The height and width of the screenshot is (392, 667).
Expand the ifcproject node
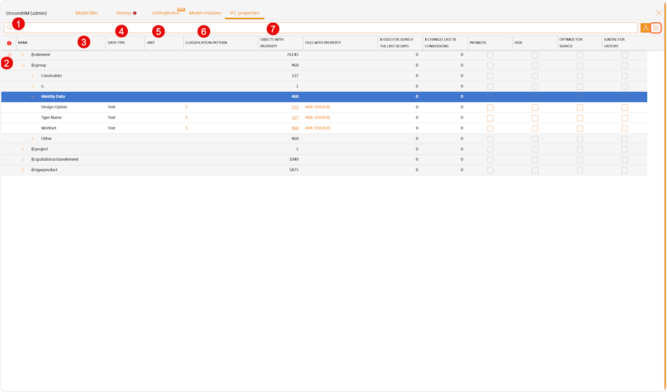pyautogui.click(x=23, y=149)
